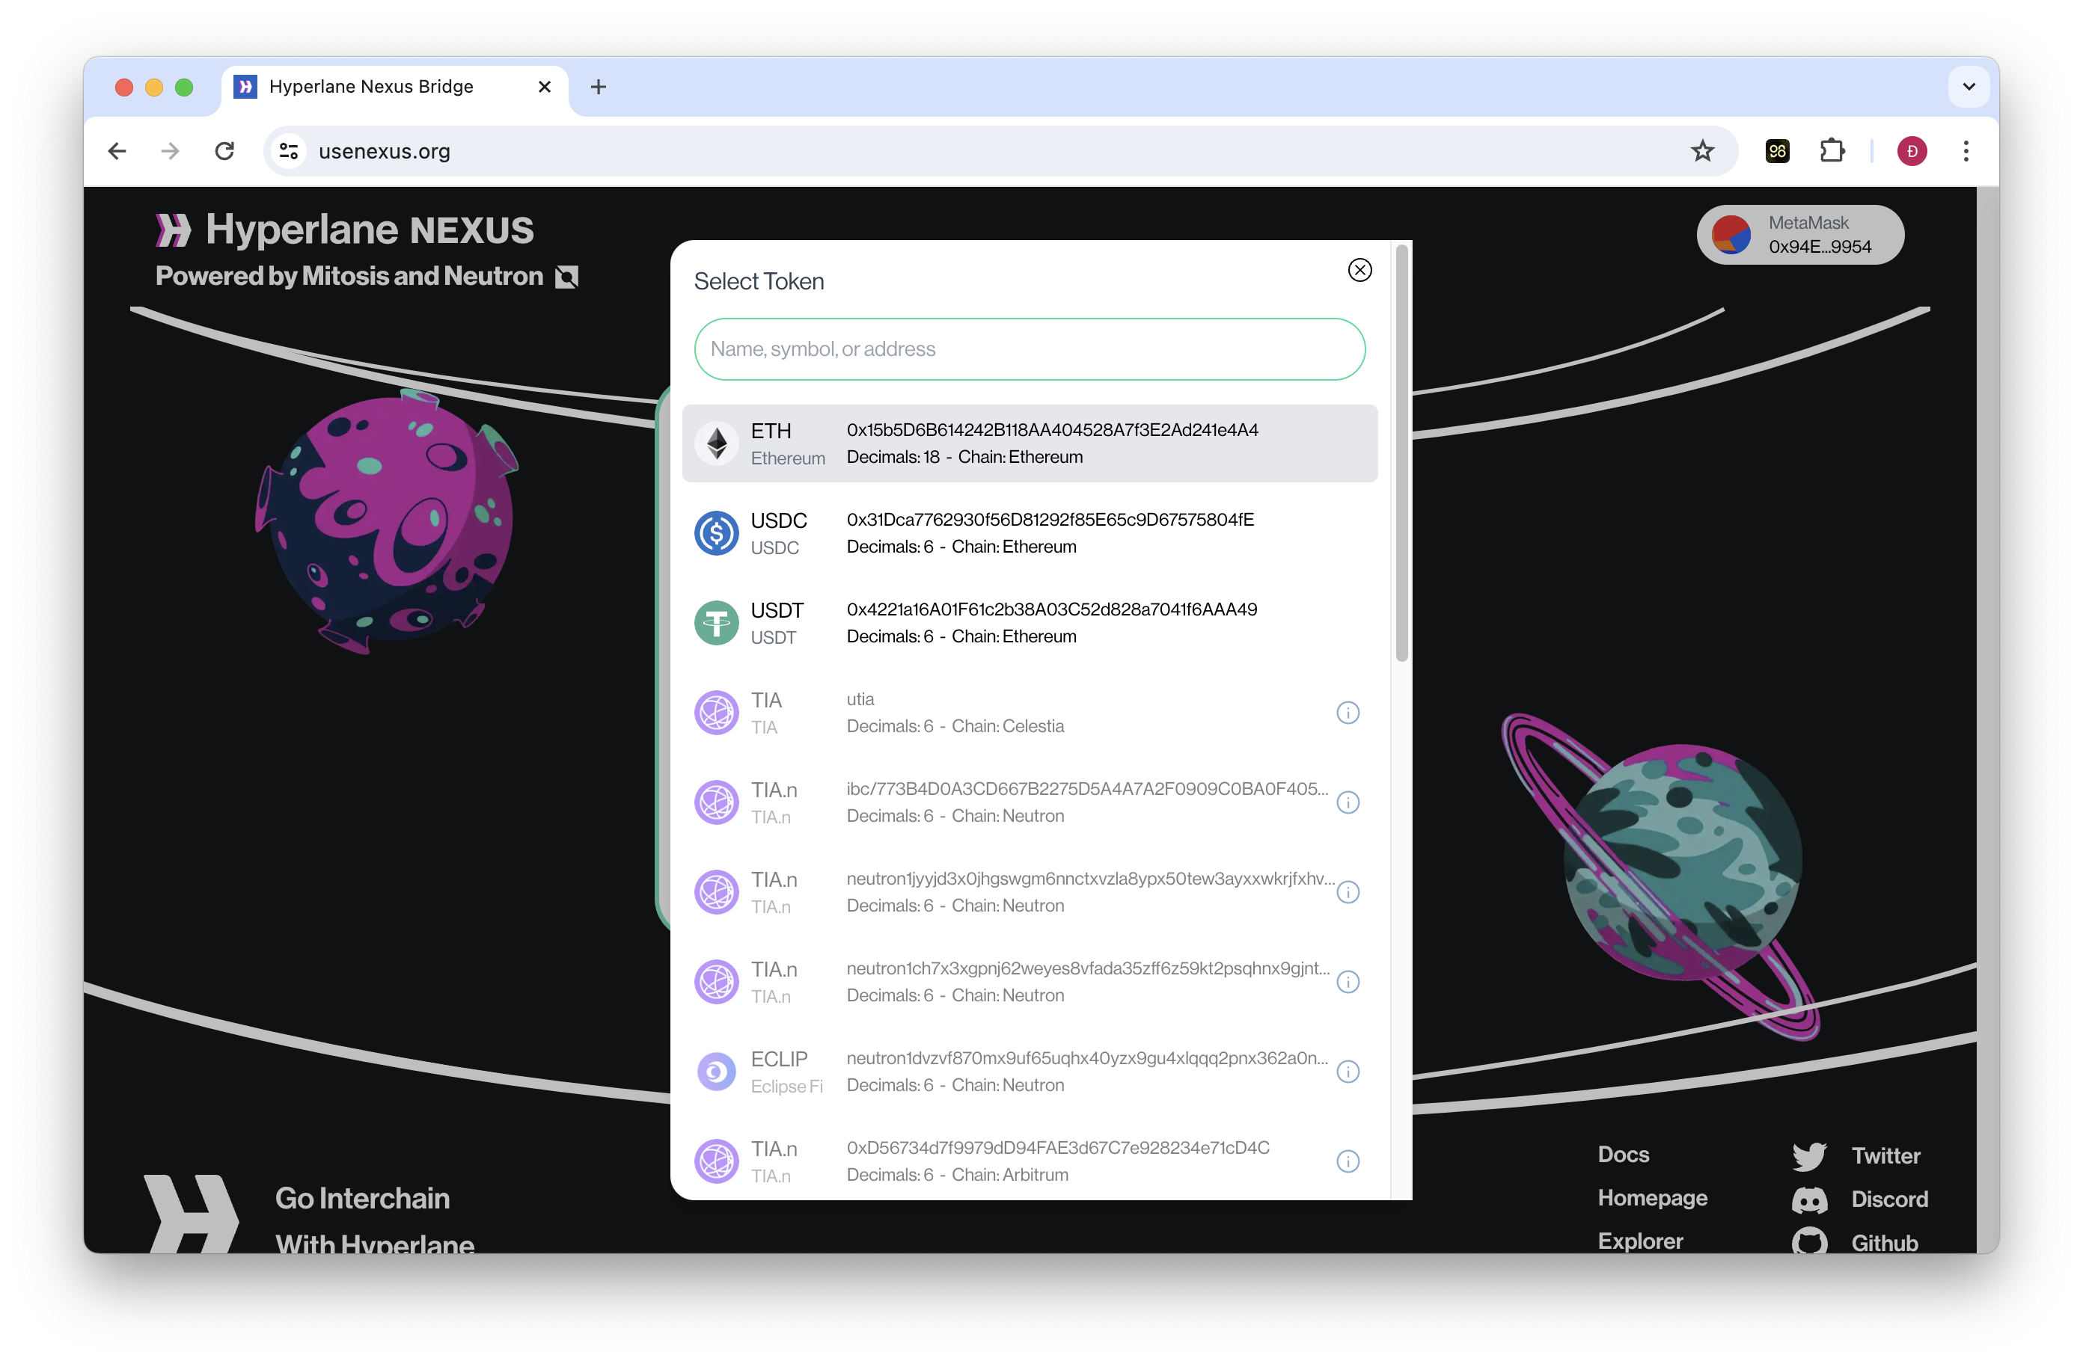The image size is (2083, 1364).
Task: Click the Discord icon in footer
Action: [x=1808, y=1199]
